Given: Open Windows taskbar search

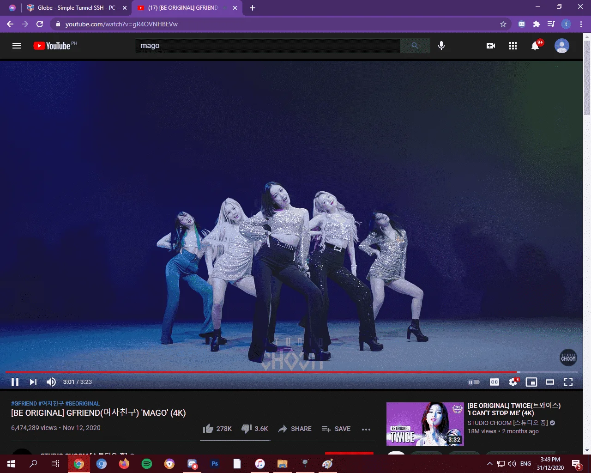Looking at the screenshot, I should click(33, 464).
